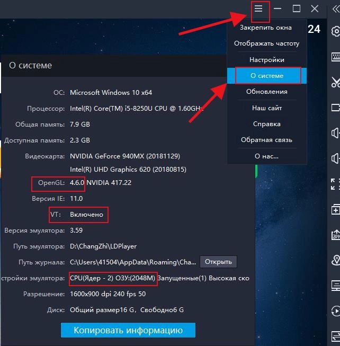Viewport: 340px width, 346px height.
Task: Choose 'Отображать частоту' menu item
Action: [x=266, y=43]
